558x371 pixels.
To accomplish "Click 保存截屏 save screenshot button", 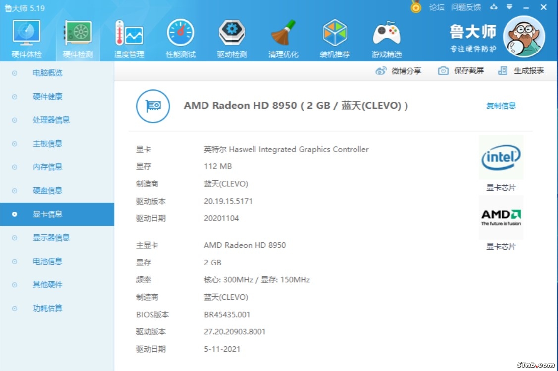I will 461,70.
